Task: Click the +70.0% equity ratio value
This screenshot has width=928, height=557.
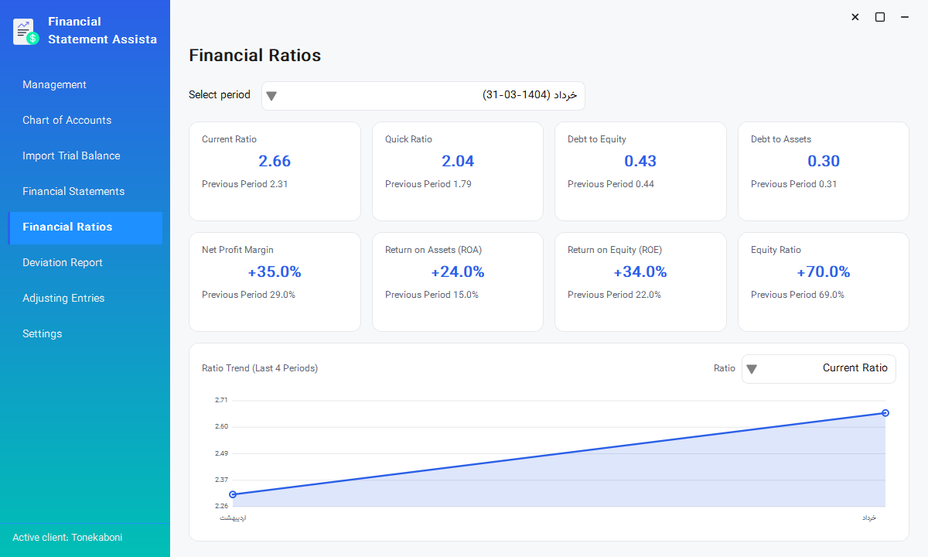Action: [824, 272]
